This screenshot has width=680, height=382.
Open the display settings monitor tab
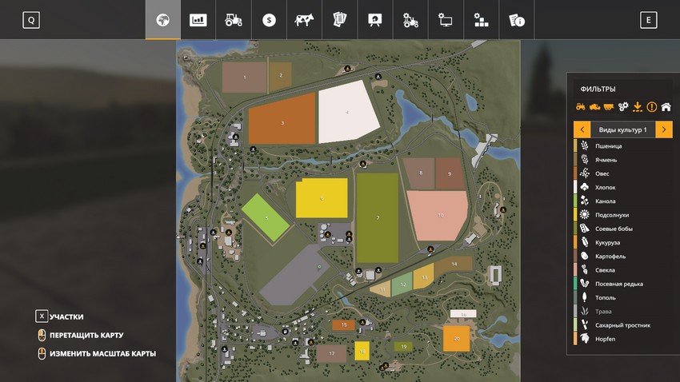pos(446,20)
